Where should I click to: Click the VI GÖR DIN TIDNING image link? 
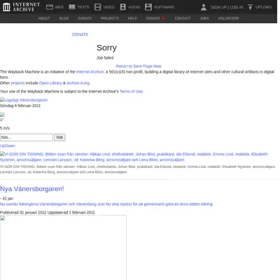[134, 157]
